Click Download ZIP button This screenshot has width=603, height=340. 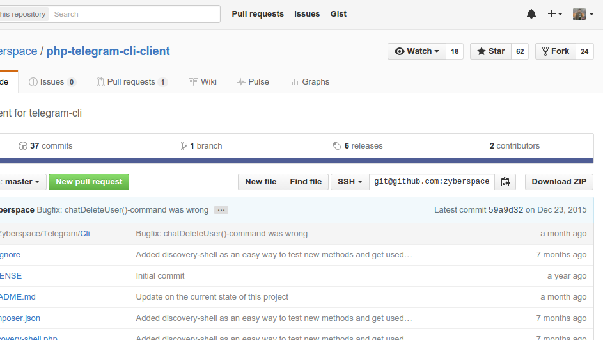(x=559, y=182)
